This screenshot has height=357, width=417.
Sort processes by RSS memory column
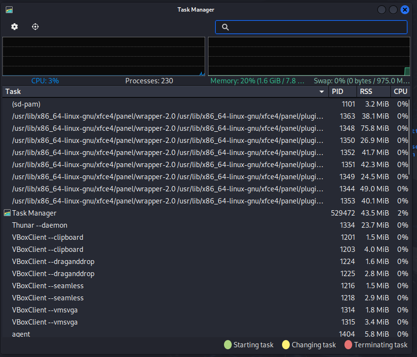point(373,92)
